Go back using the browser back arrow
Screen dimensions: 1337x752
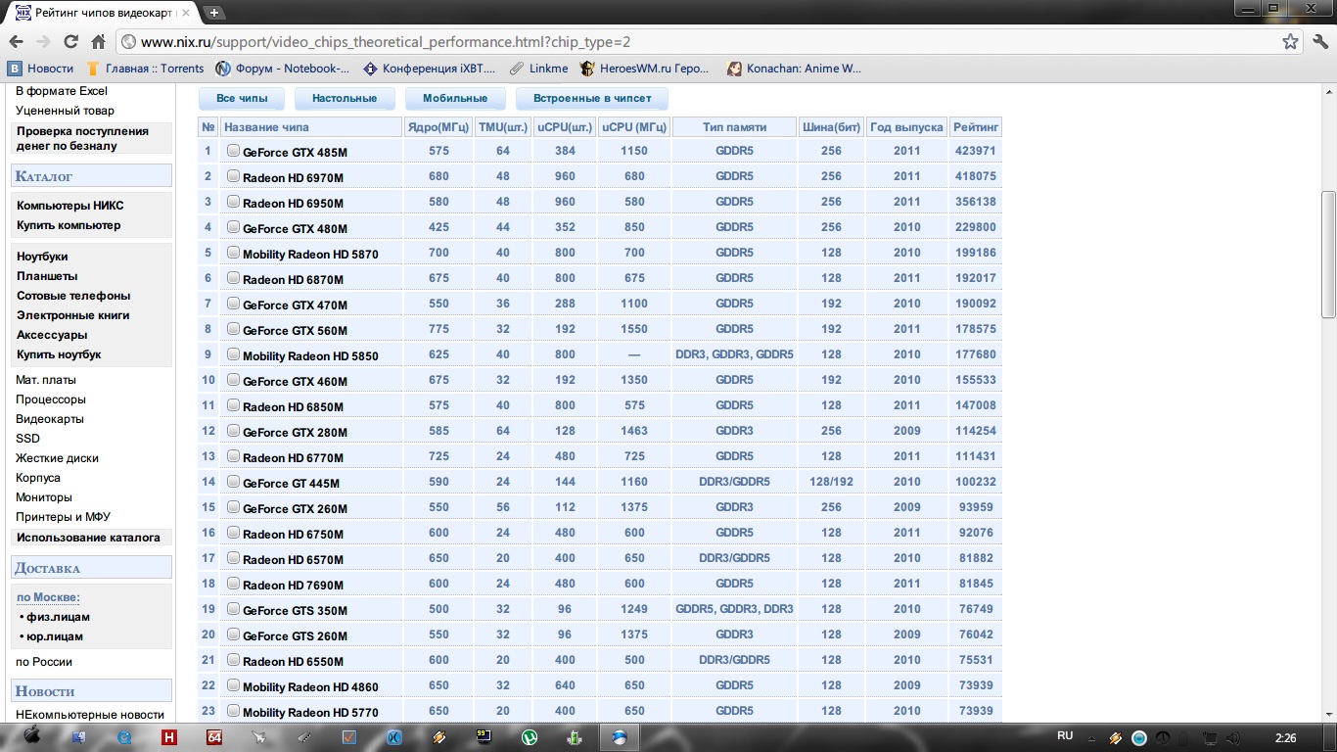(x=16, y=42)
